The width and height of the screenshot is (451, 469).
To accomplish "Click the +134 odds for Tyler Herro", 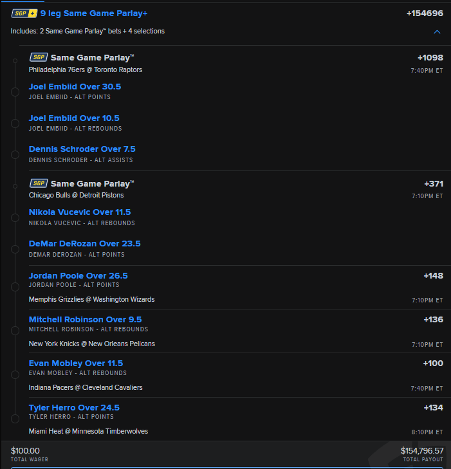I will point(433,407).
